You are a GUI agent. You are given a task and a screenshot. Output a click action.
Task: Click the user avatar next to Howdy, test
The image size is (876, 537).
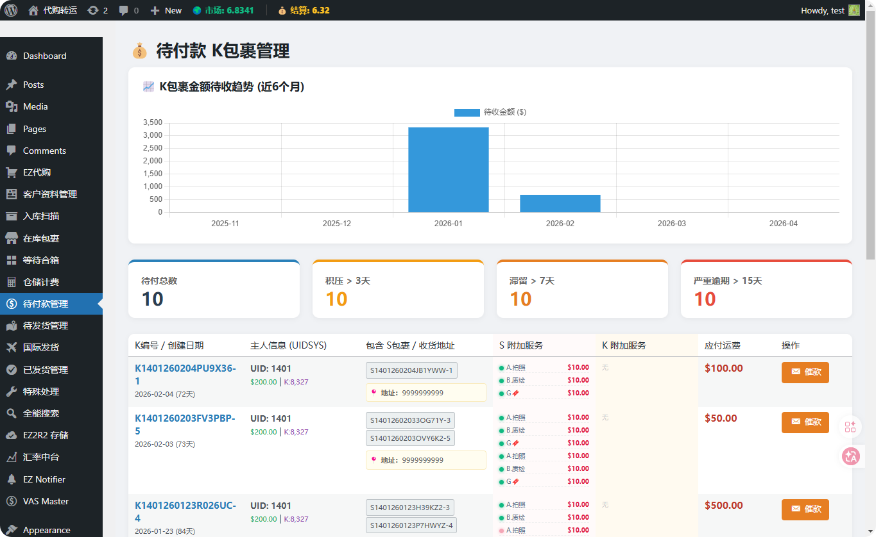pos(854,10)
